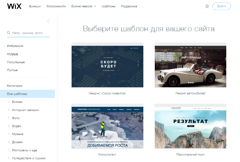Open the Скоро будет template thumbnail

(x=107, y=65)
